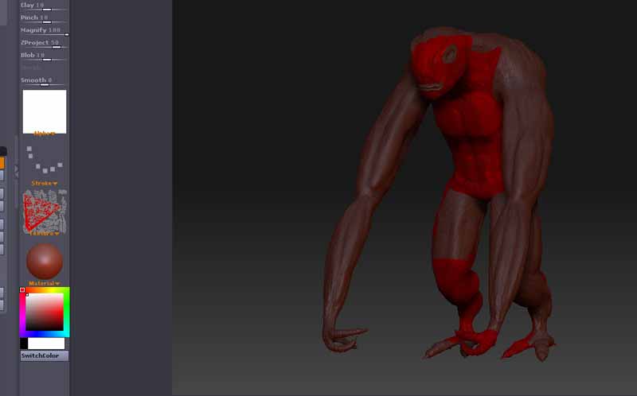This screenshot has height=396, width=637.
Task: Expand the Stroke dropdown label
Action: tap(44, 184)
